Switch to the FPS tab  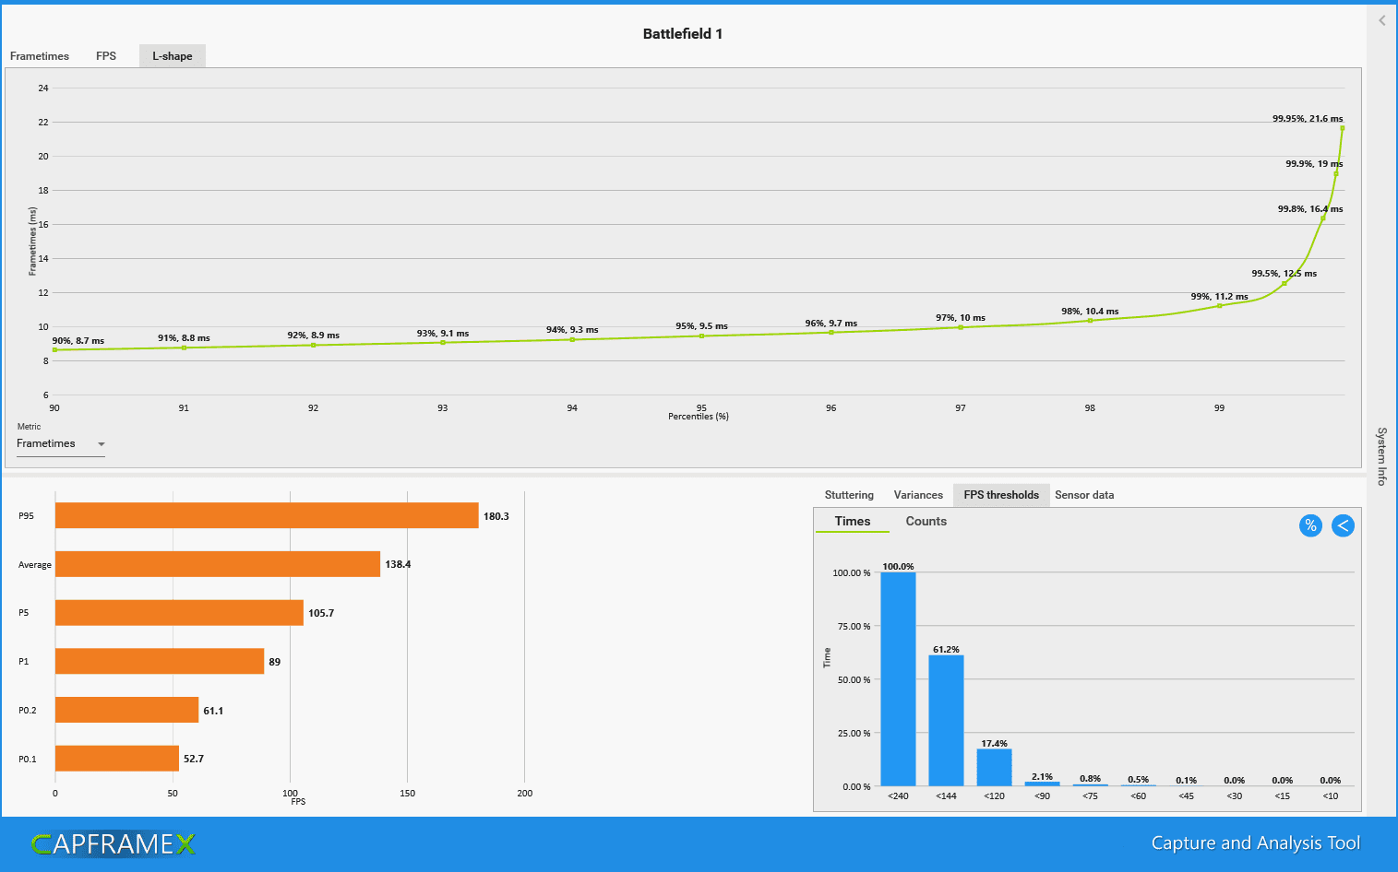coord(106,56)
